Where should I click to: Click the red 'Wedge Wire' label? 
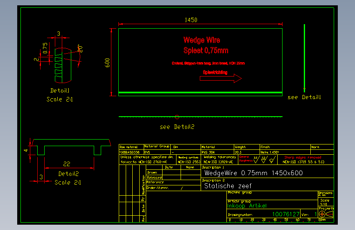point(202,40)
